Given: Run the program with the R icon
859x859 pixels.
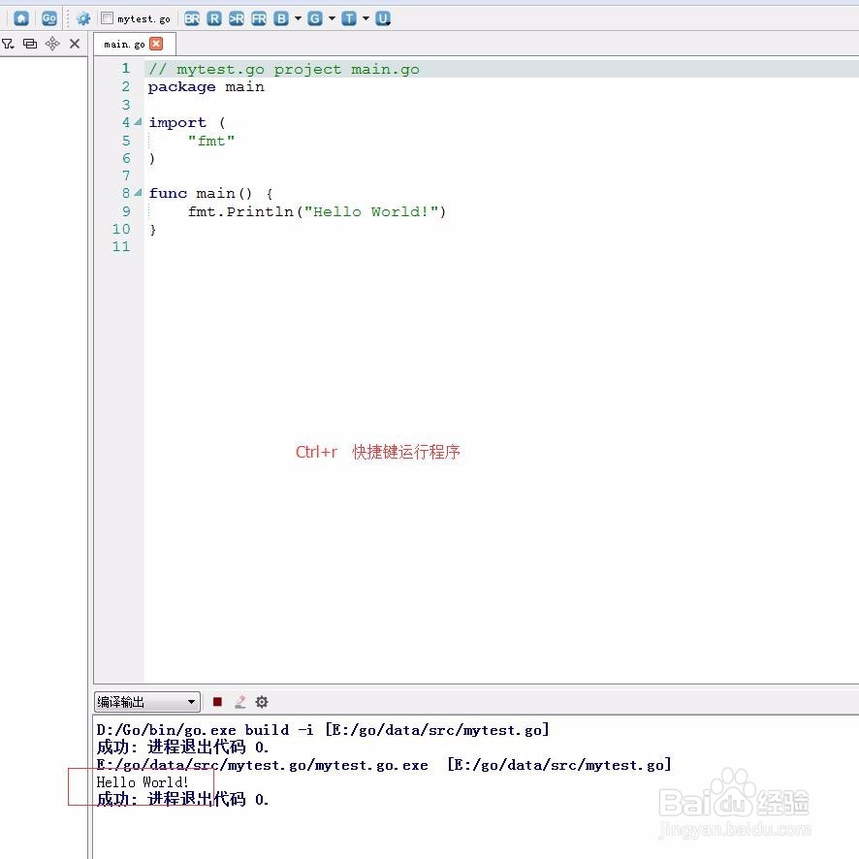Looking at the screenshot, I should [x=214, y=18].
